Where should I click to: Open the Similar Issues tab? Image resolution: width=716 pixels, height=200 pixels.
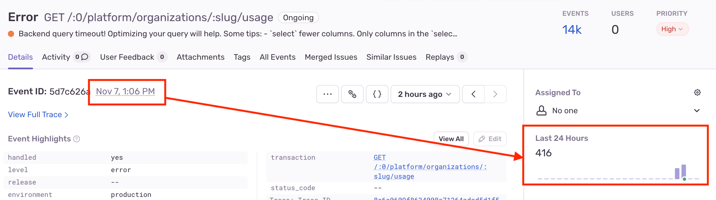pos(391,57)
